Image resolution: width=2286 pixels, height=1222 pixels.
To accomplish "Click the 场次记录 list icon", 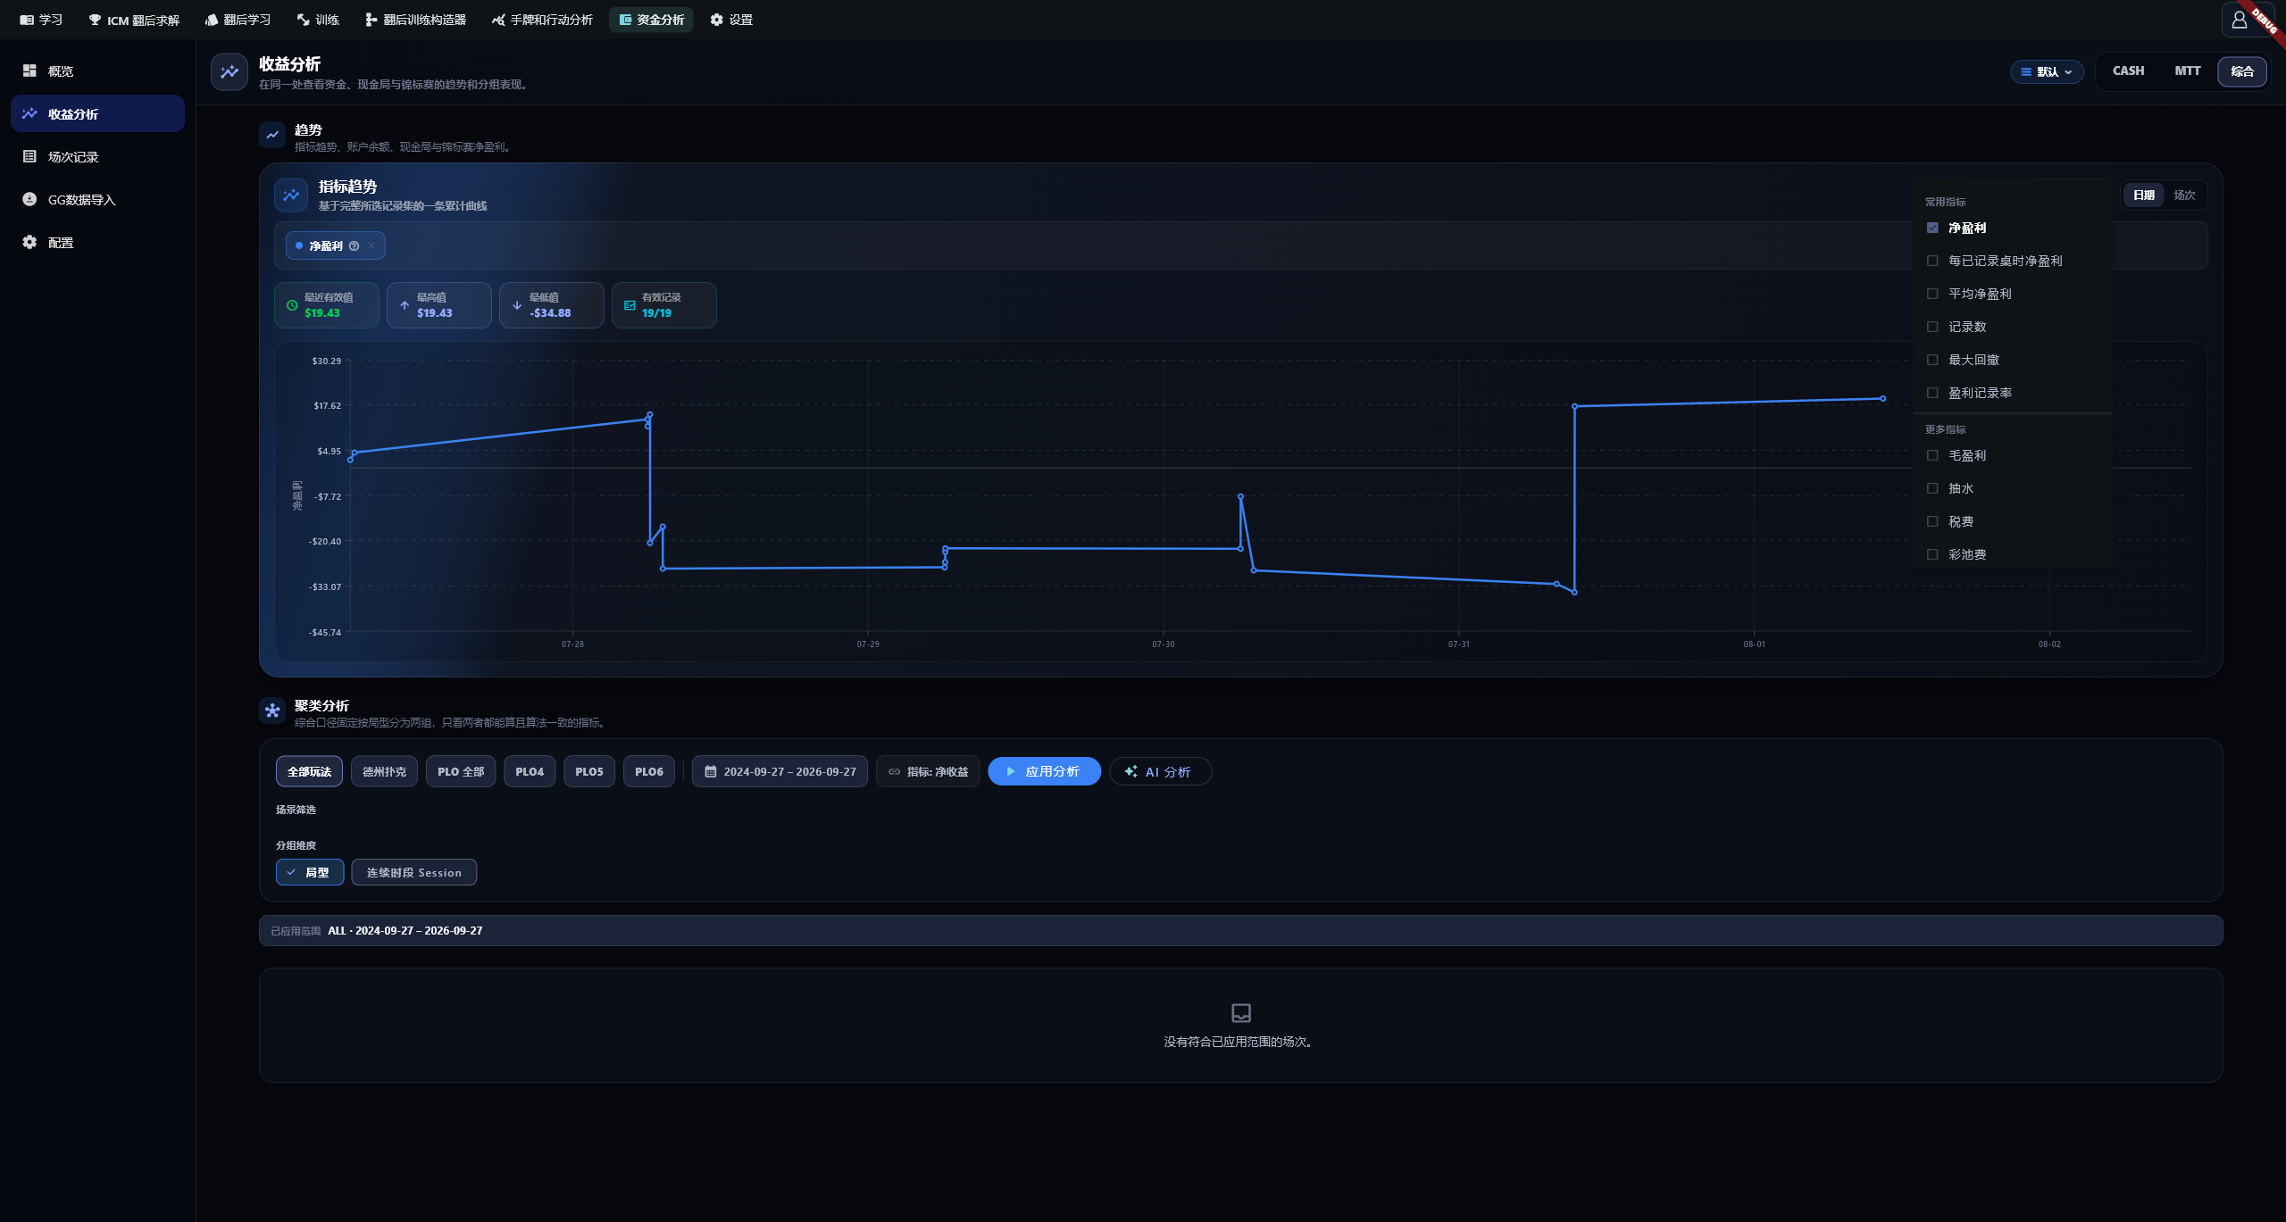I will pos(29,156).
